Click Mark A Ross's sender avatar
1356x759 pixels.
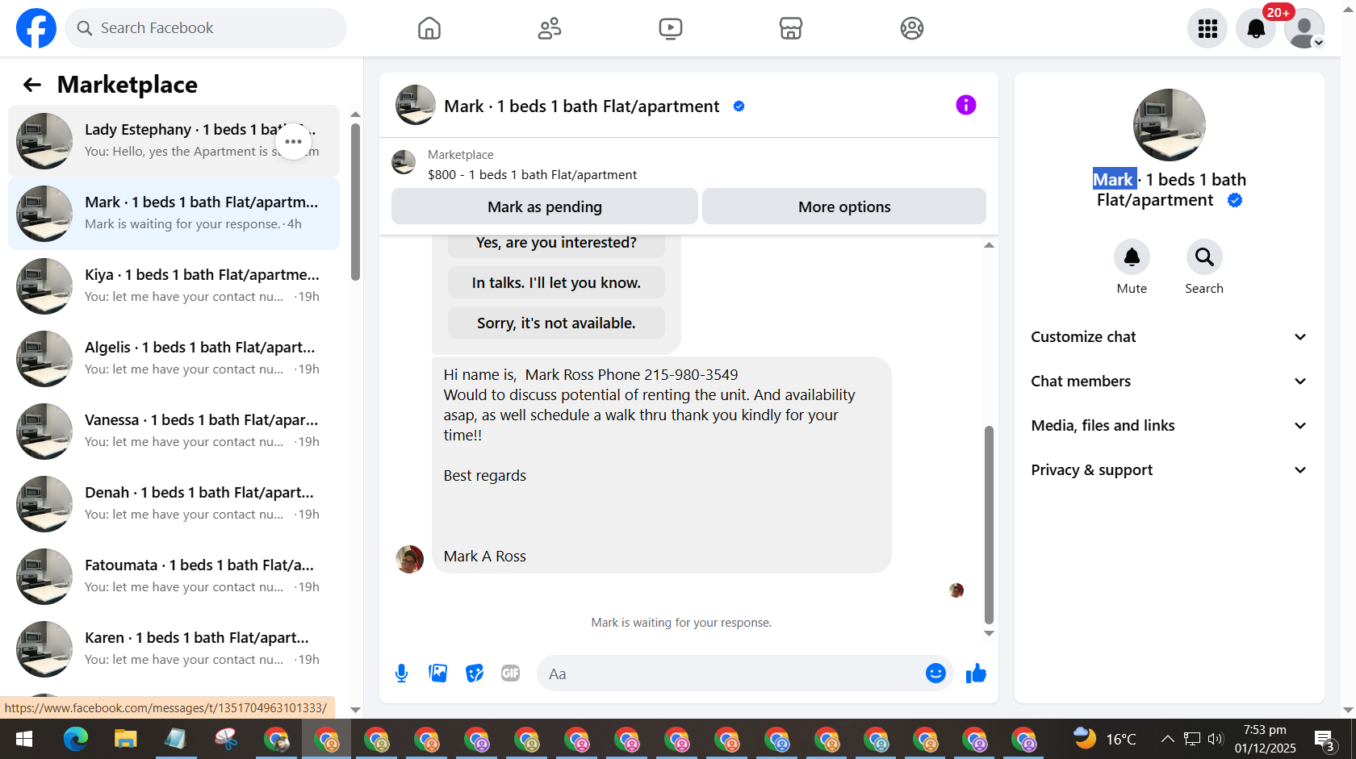click(410, 559)
